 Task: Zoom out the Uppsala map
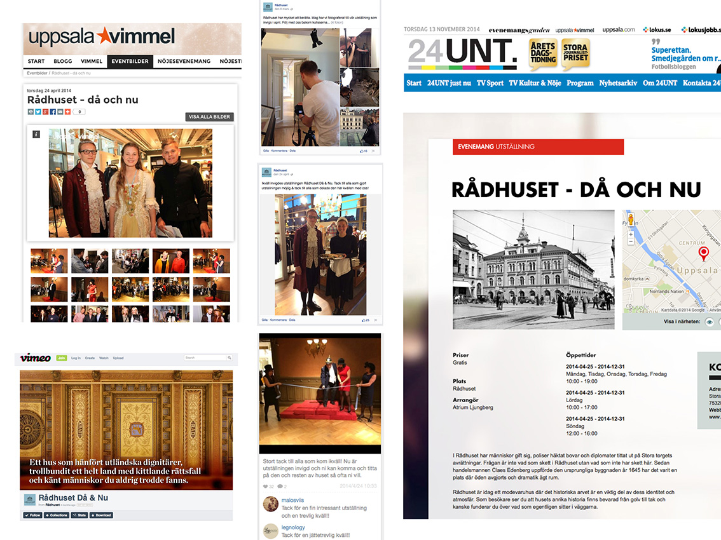click(x=631, y=241)
